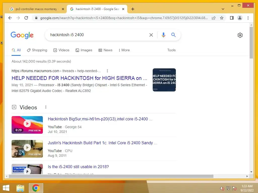
Task: Open Justin's Hackintosh Build Part 1c video
Action: [x=103, y=143]
